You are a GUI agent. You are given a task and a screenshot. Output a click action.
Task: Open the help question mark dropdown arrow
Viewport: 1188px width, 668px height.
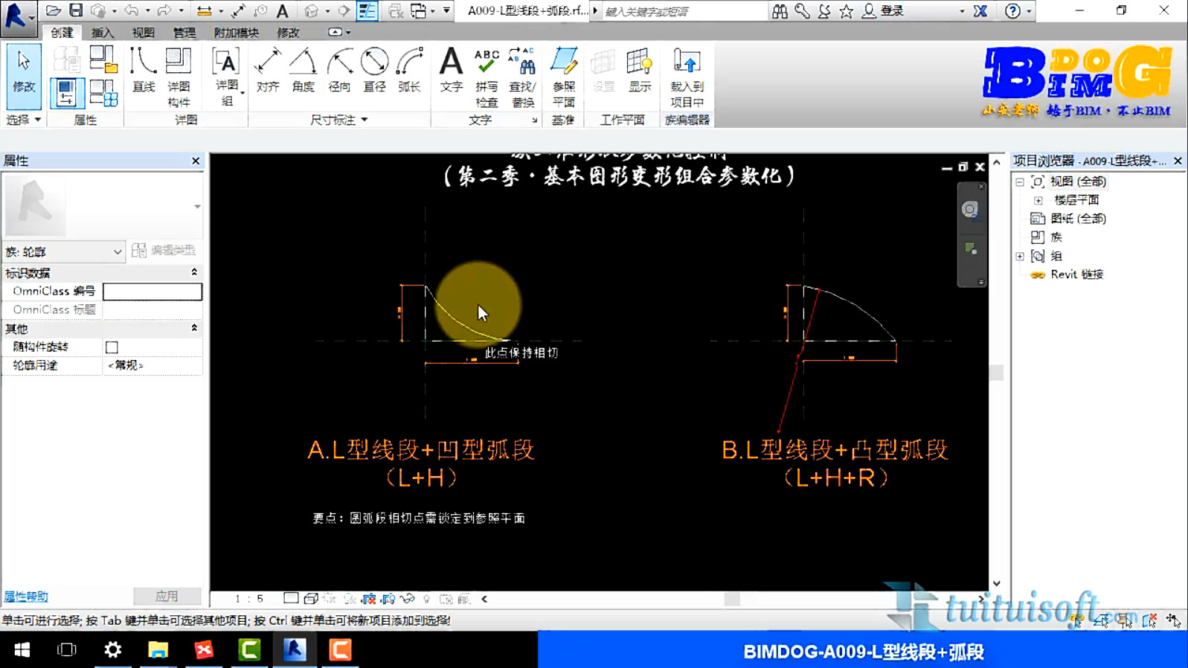(1029, 11)
